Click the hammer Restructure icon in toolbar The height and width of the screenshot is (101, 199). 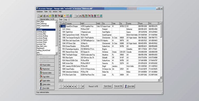pyautogui.click(x=83, y=16)
